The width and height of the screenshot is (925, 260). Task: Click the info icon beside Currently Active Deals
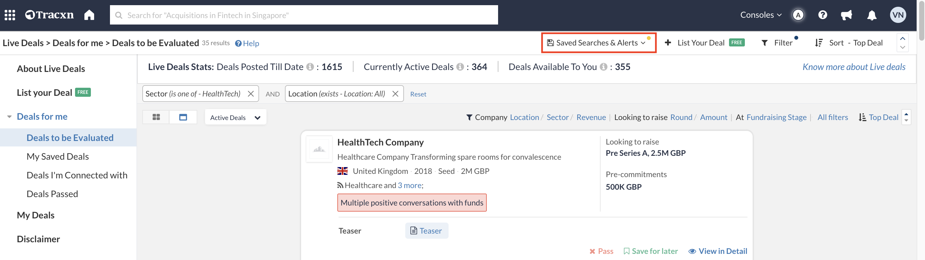point(460,67)
